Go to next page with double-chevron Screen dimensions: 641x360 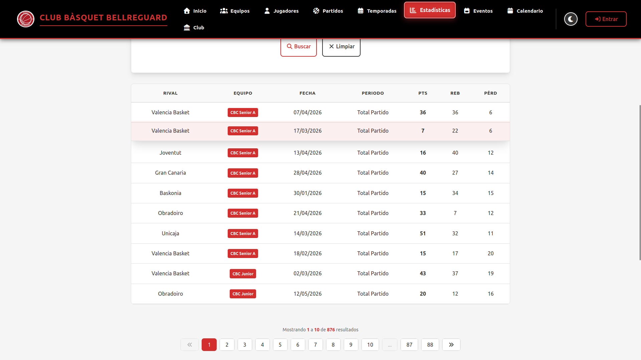click(451, 345)
